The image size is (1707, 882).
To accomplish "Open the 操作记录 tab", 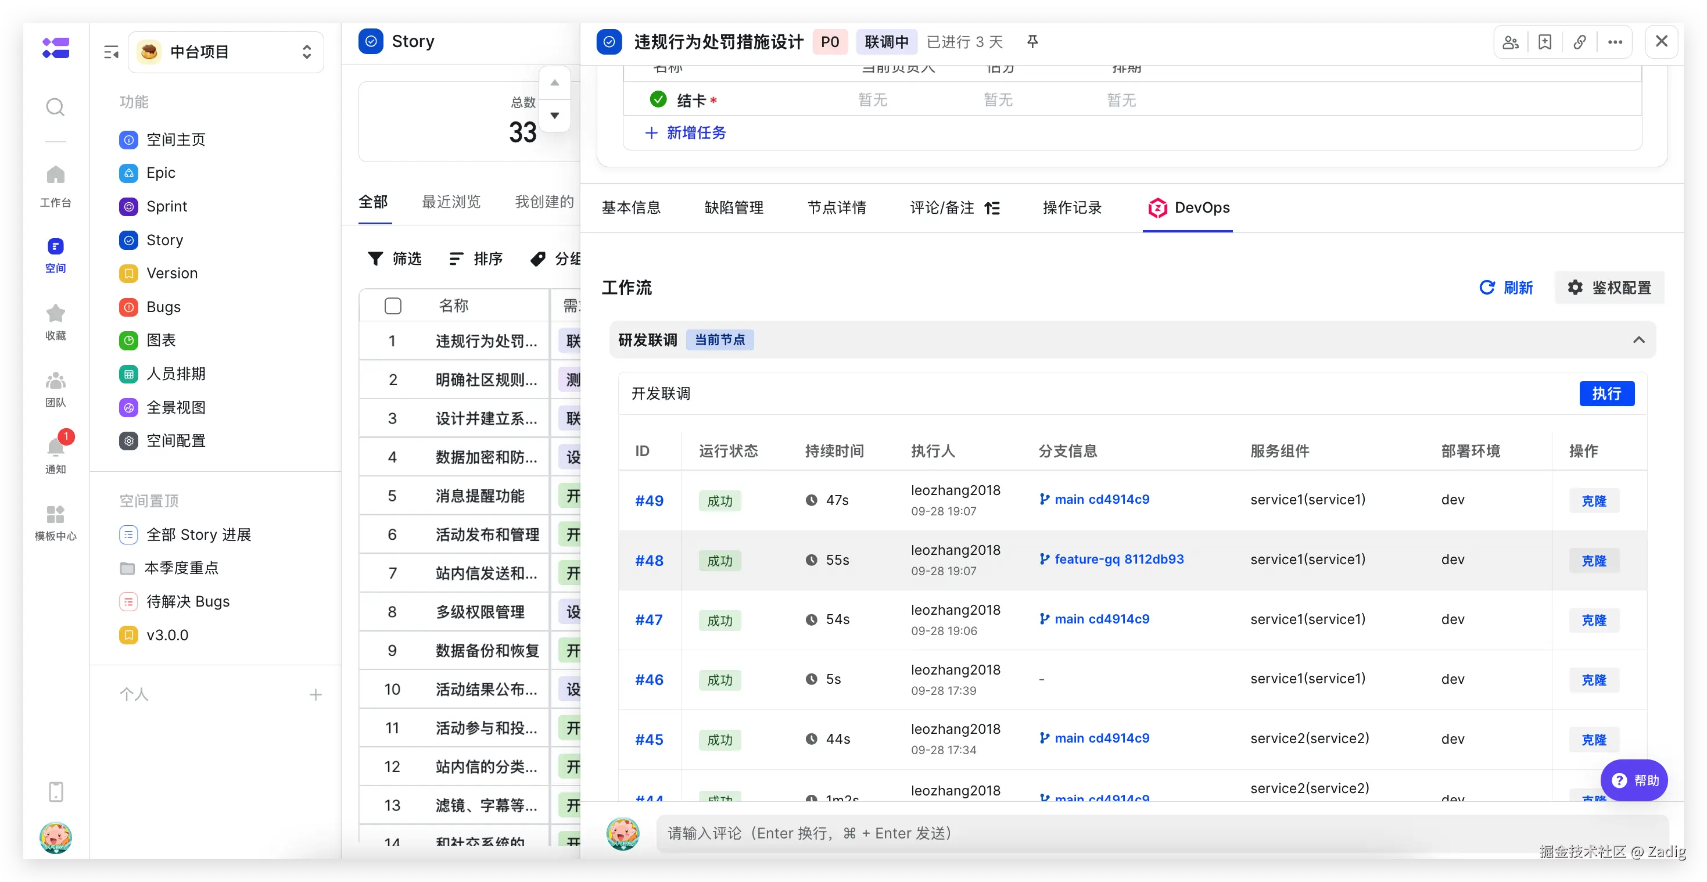I will tap(1071, 208).
